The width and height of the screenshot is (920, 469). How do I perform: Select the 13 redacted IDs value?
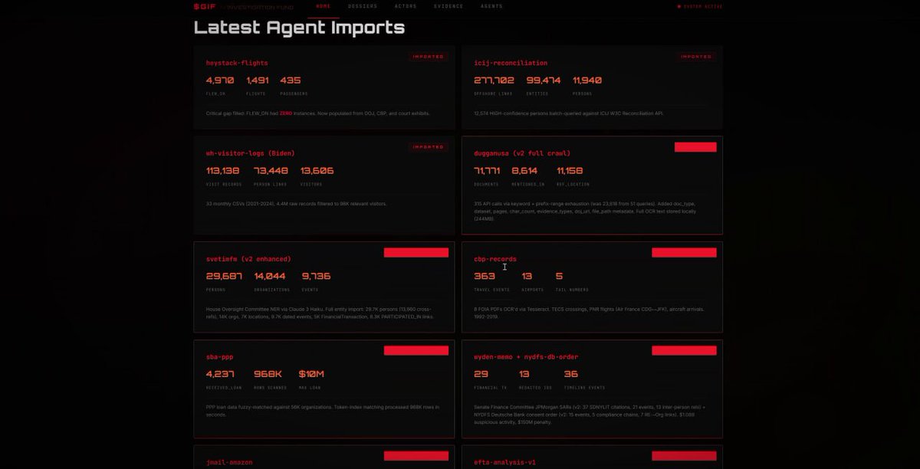(x=524, y=374)
